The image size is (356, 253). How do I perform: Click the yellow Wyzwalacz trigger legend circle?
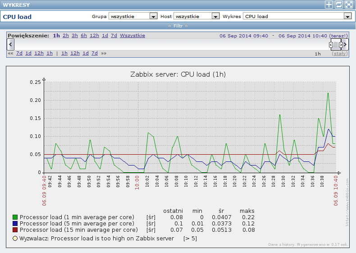15,239
